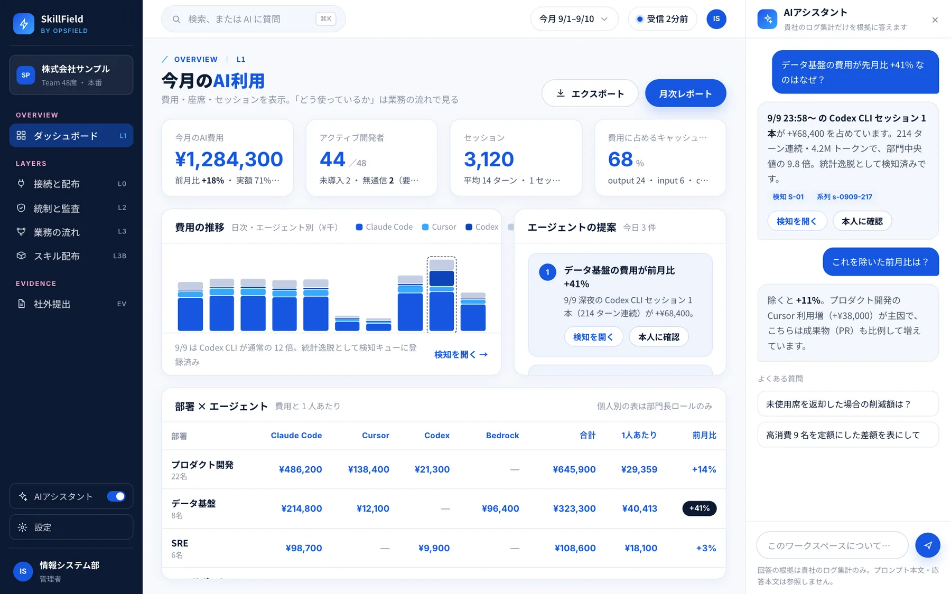This screenshot has width=951, height=594.
Task: Open the 接続と配布 L0 menu item
Action: pyautogui.click(x=71, y=184)
